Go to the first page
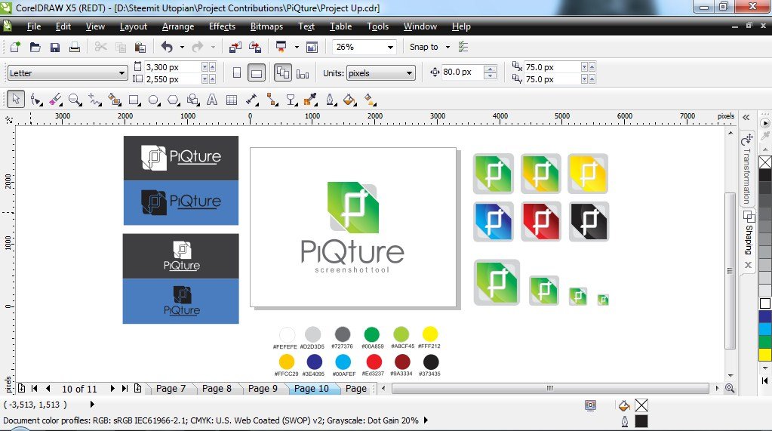Screen dimensions: 772x431 35,388
